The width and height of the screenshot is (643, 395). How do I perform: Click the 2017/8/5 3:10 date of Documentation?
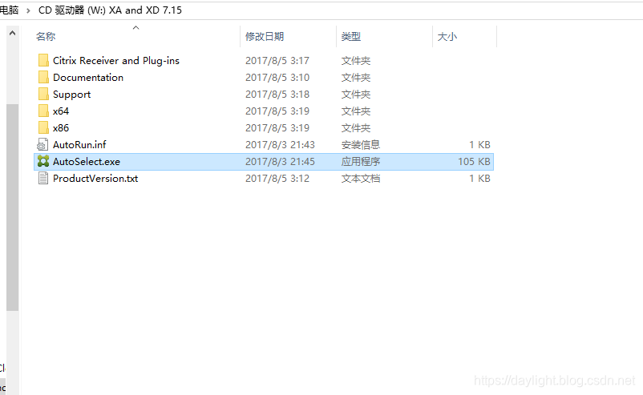pos(277,78)
